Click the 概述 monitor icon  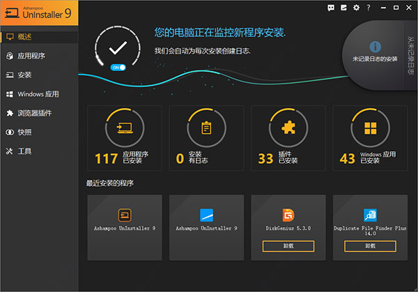[10, 37]
